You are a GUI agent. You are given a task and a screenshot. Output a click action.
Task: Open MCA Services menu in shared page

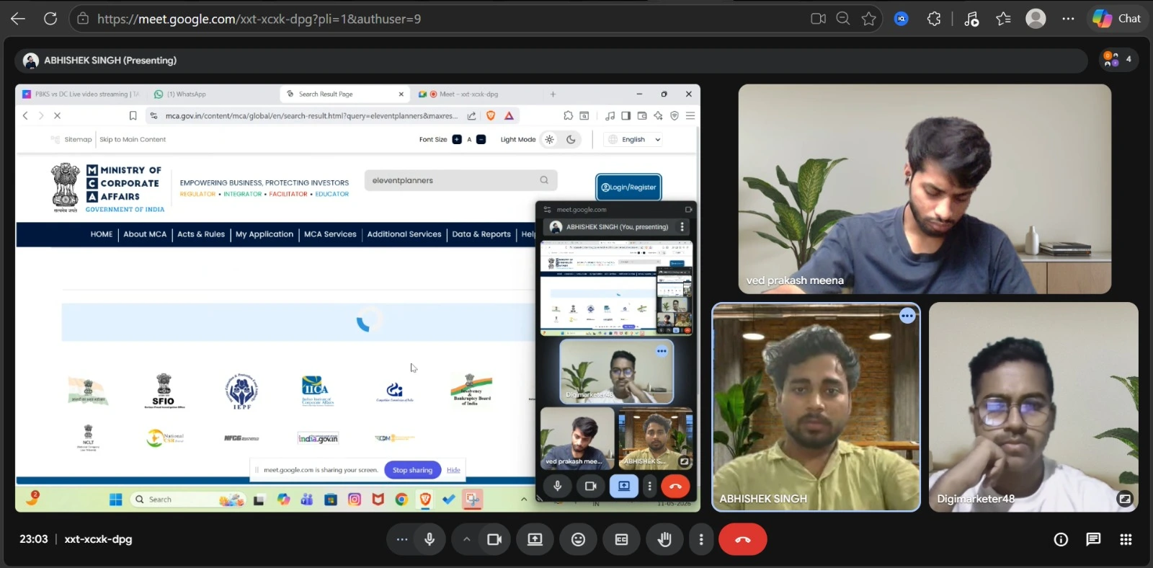[x=330, y=234]
